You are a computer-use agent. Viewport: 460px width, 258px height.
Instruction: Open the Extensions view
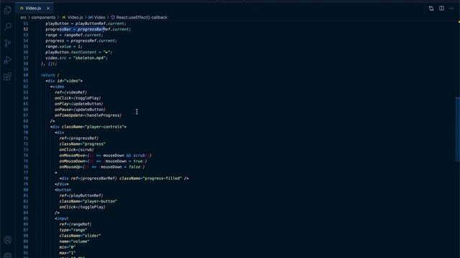[8, 77]
